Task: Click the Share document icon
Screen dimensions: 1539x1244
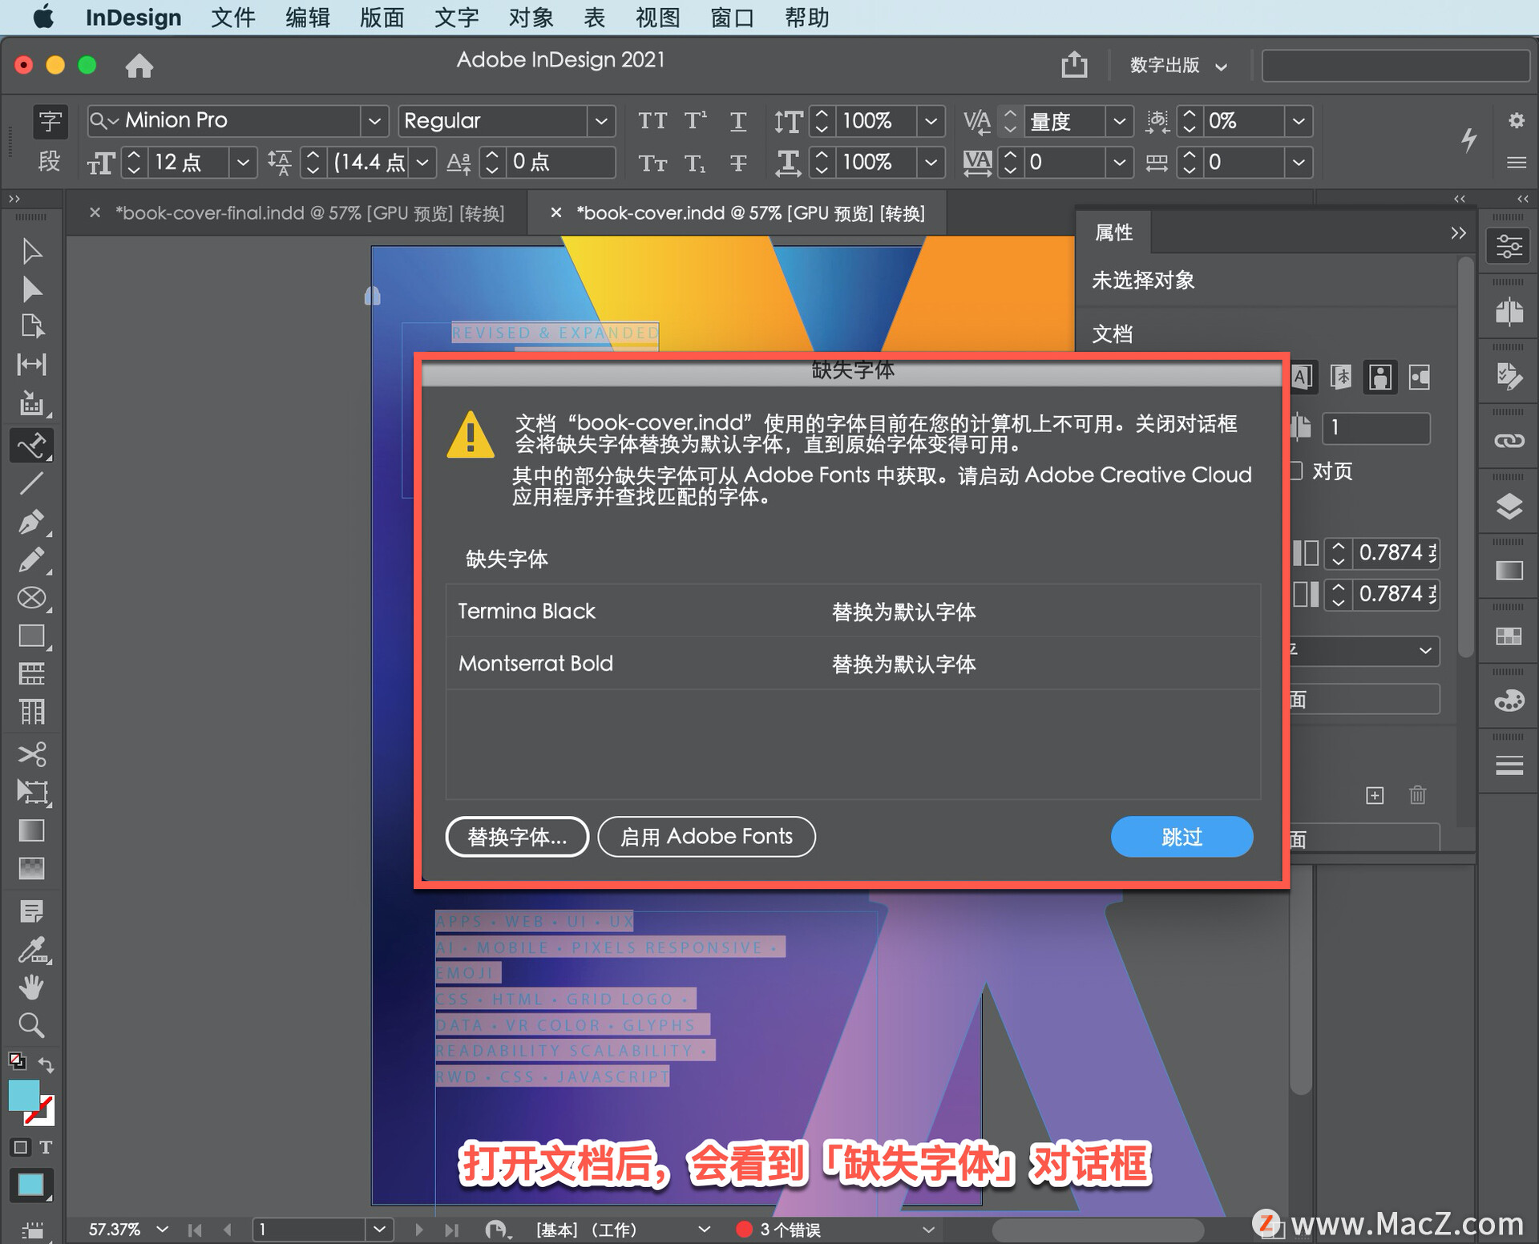Action: click(1074, 65)
